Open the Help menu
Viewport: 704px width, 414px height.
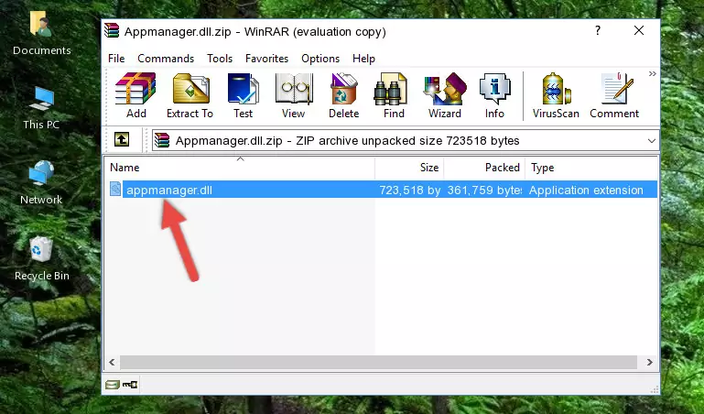pos(363,59)
